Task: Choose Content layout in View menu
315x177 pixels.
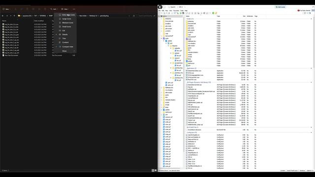Action: 65,42
